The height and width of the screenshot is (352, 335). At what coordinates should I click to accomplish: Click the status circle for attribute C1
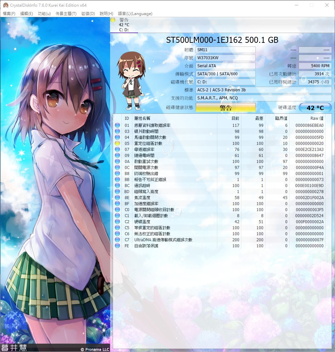point(117,215)
